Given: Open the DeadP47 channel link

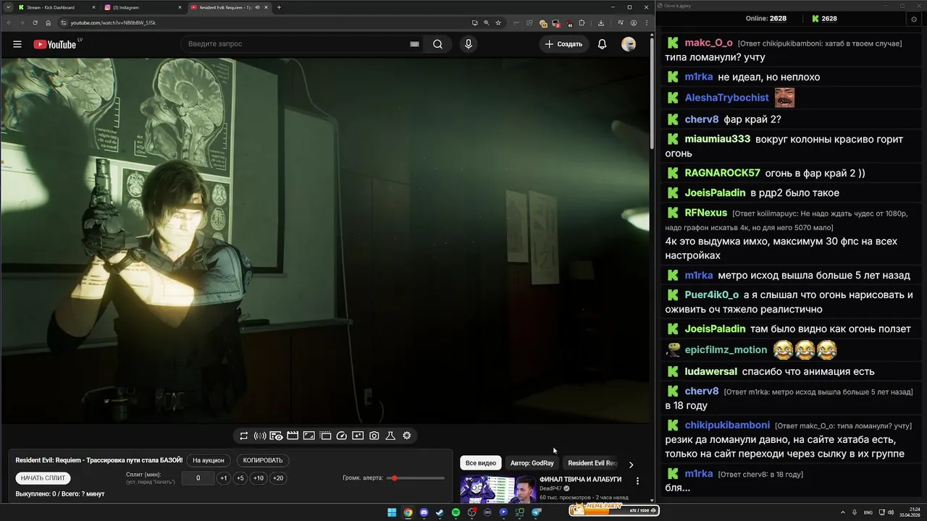Looking at the screenshot, I should tap(552, 488).
